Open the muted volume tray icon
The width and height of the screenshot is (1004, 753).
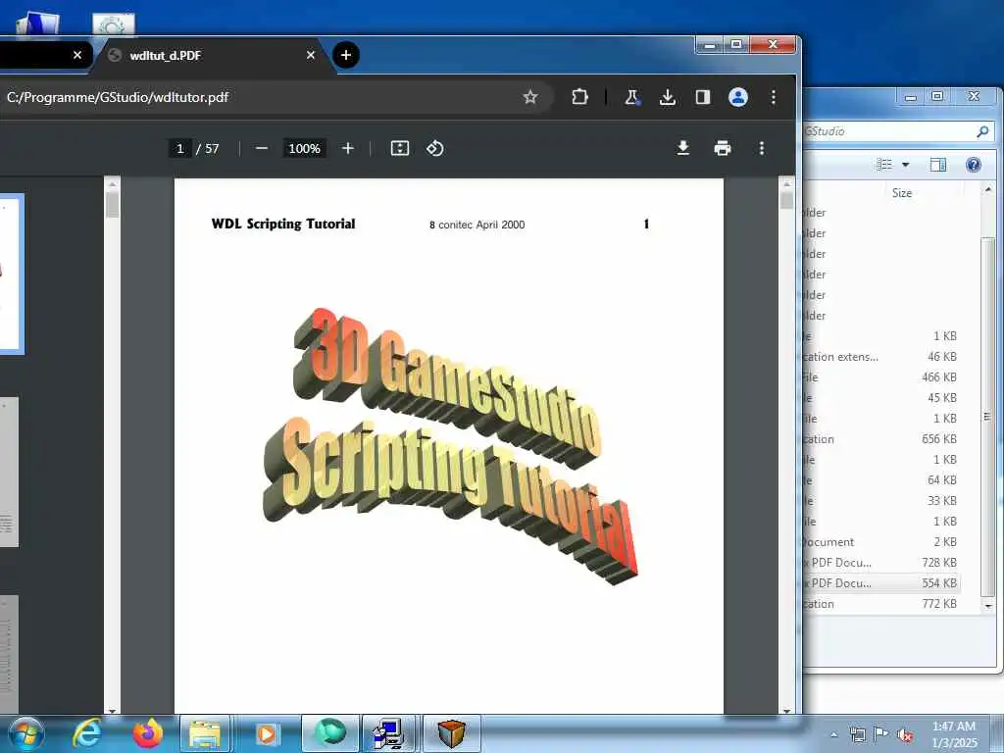(905, 735)
